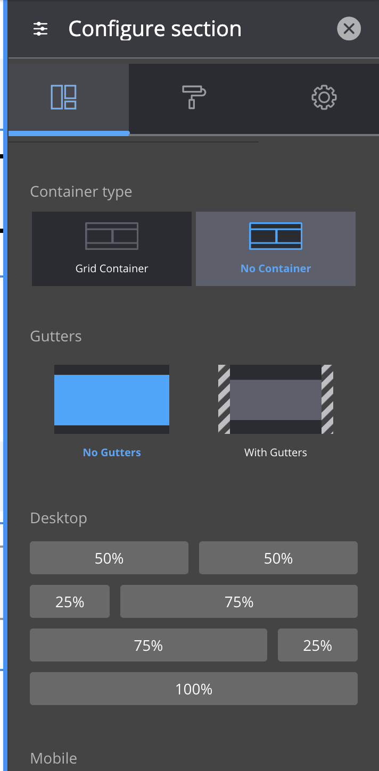Choose the 25% column in 25/75 layout

(x=70, y=601)
